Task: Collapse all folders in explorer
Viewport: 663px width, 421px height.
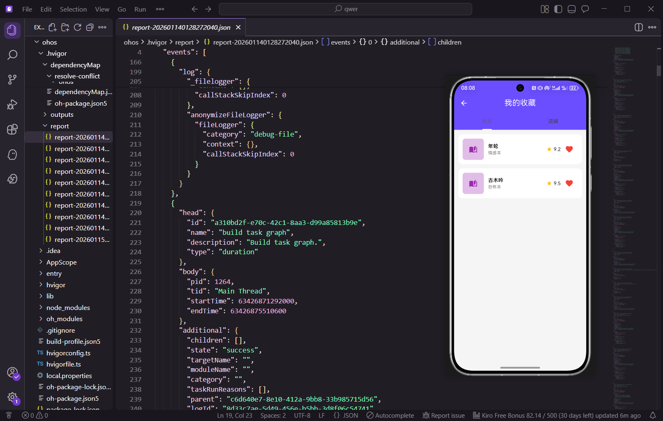Action: click(90, 27)
